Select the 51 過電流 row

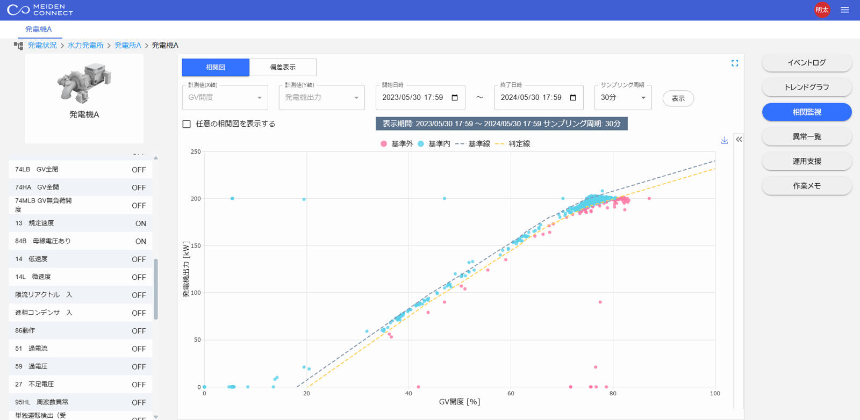[x=81, y=349]
